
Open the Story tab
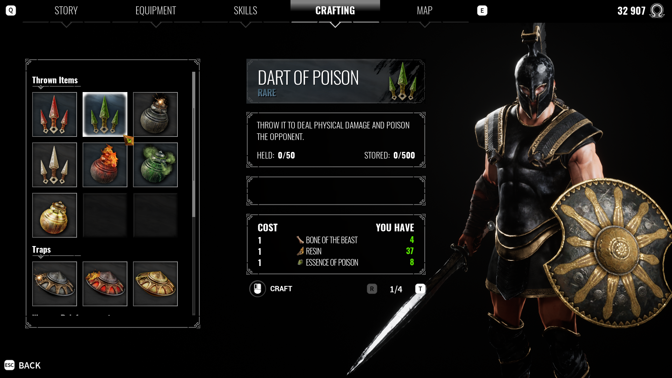(66, 10)
